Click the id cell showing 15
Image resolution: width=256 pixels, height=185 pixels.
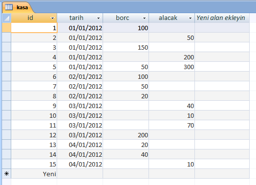pyautogui.click(x=34, y=164)
